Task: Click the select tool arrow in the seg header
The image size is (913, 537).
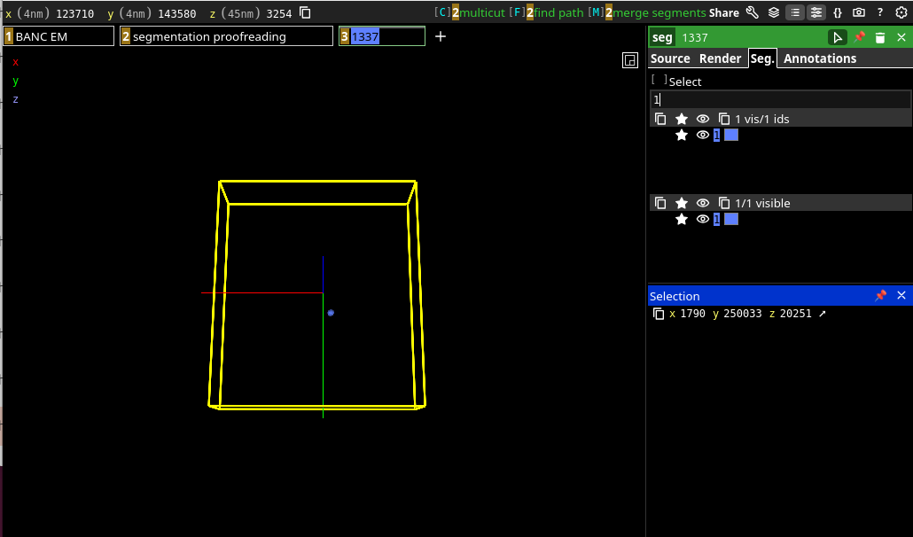Action: point(838,37)
